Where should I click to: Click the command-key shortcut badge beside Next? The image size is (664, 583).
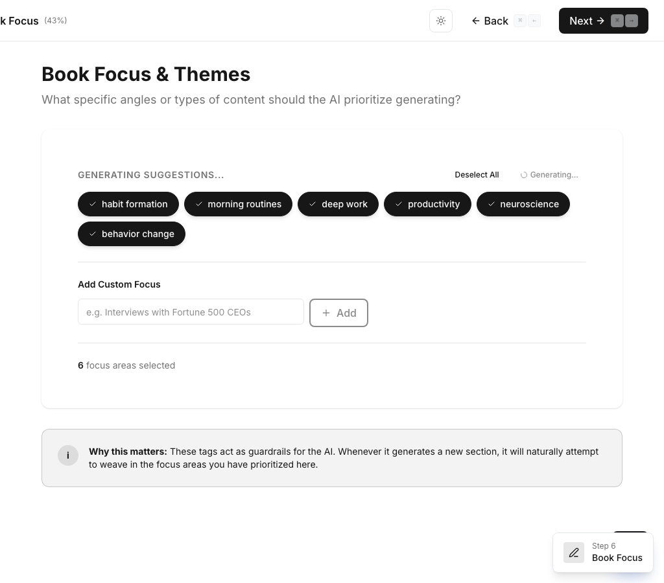[x=617, y=21]
